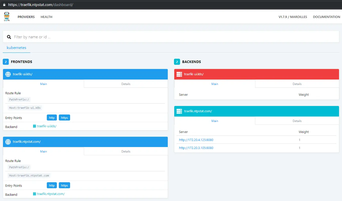Click the Host:traefik-ui.k8s rule
This screenshot has width=342, height=201.
tap(25, 108)
